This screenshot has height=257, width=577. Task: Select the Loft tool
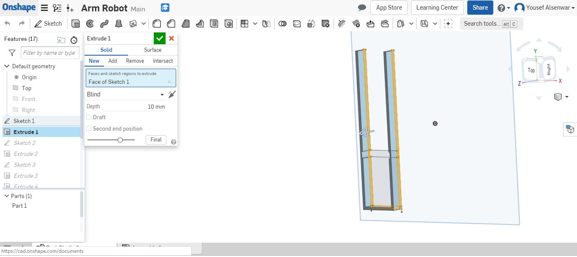coord(119,24)
